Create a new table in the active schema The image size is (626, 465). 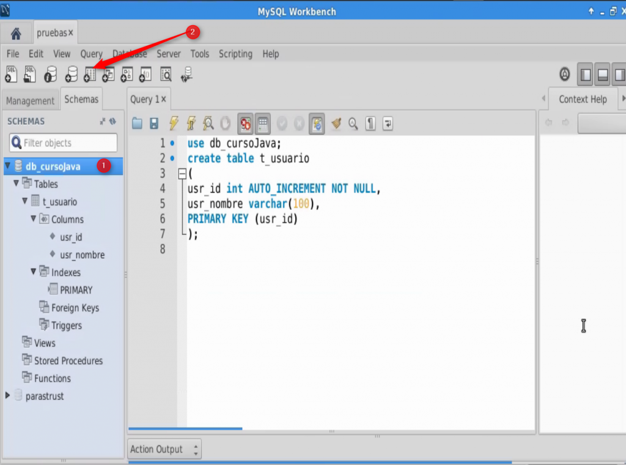coord(90,74)
